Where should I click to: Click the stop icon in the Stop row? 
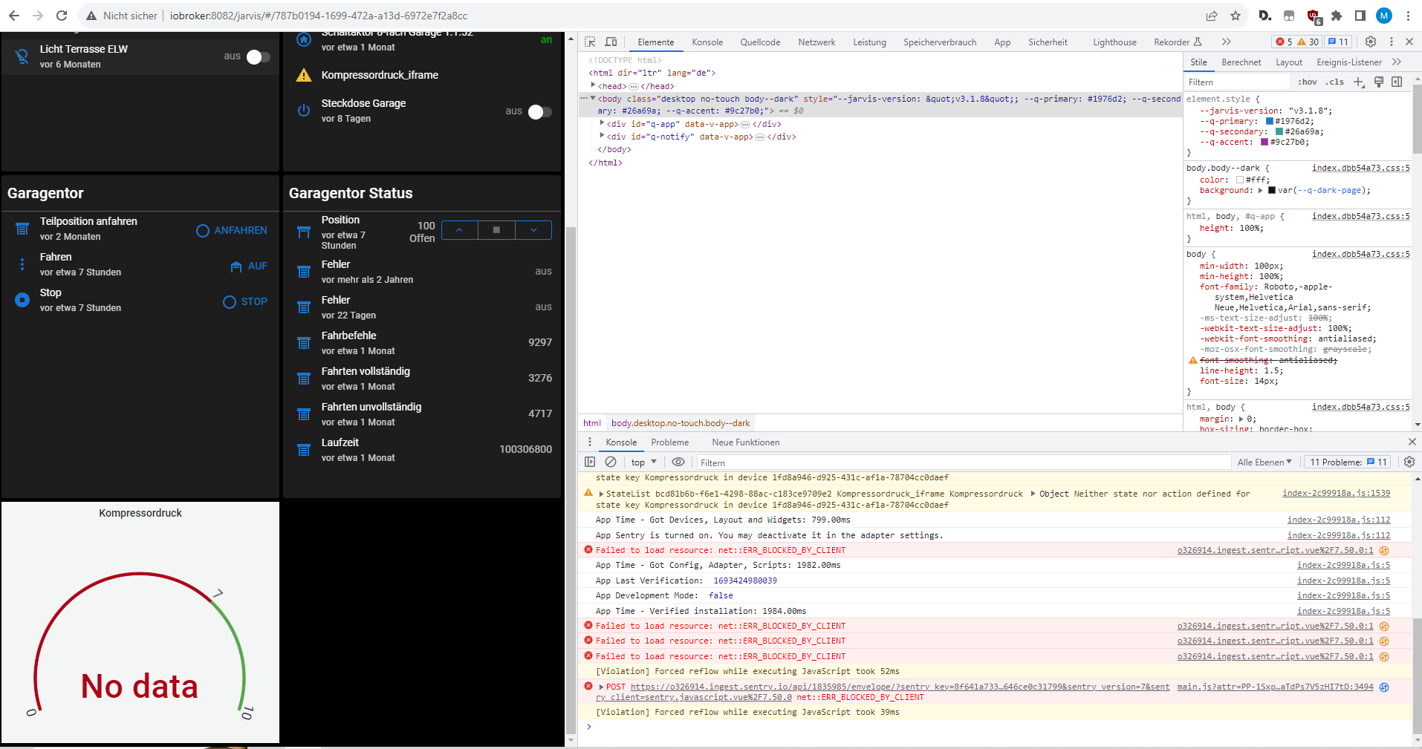22,300
